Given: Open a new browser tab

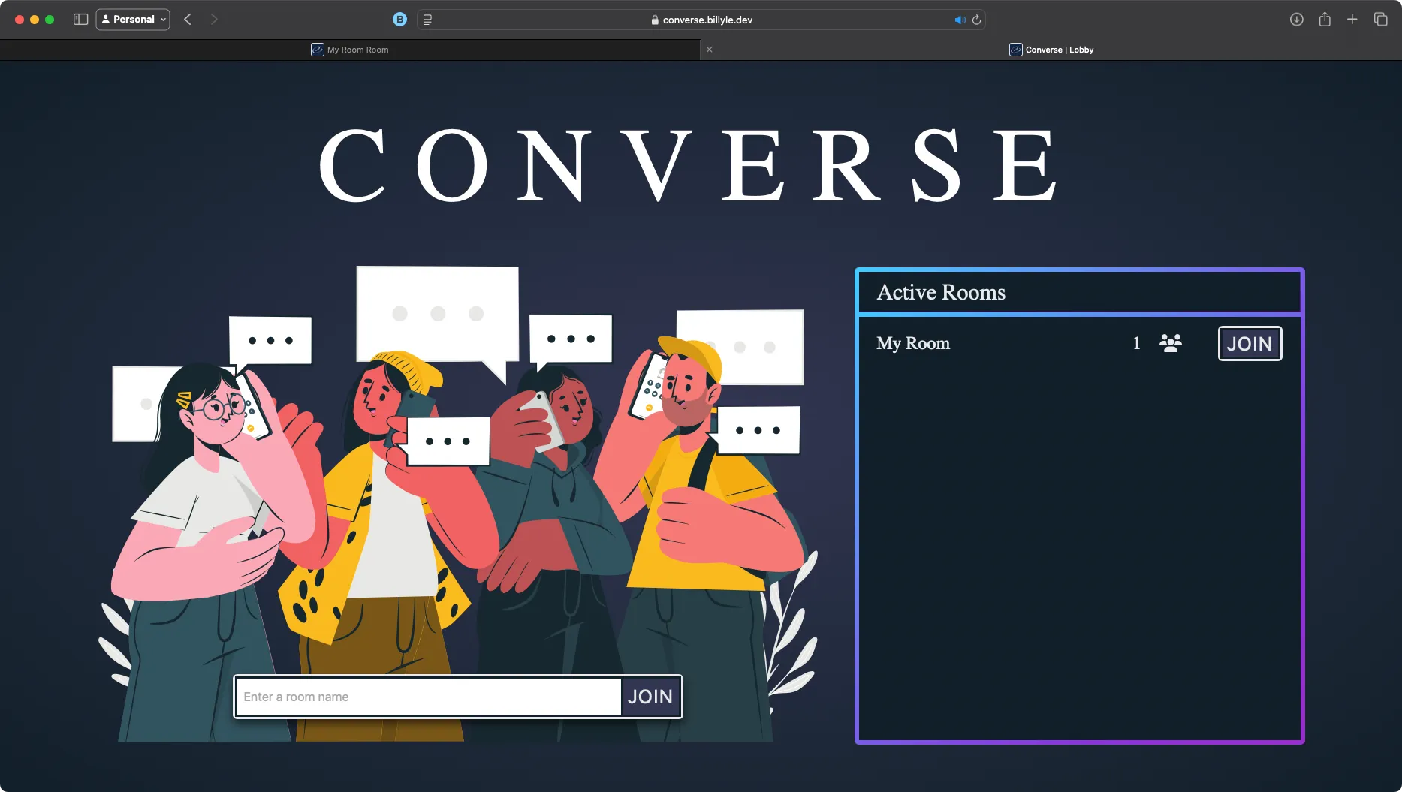Looking at the screenshot, I should pyautogui.click(x=1352, y=20).
